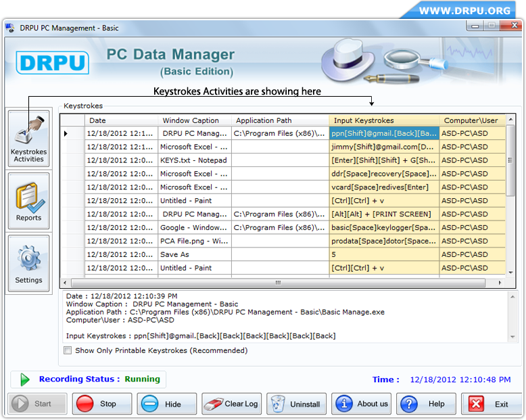
Task: Click the greyed-out Start play icon
Action: tap(20, 404)
